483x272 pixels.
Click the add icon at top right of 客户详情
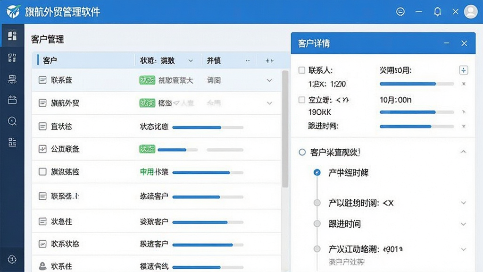pyautogui.click(x=463, y=70)
